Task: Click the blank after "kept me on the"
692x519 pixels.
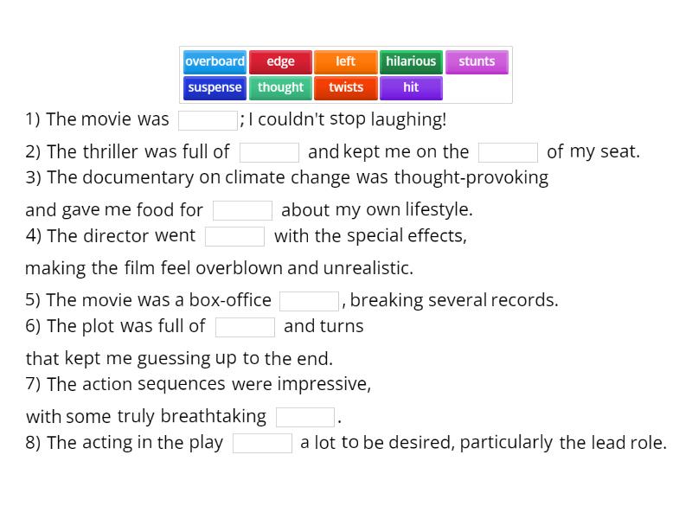Action: click(508, 151)
